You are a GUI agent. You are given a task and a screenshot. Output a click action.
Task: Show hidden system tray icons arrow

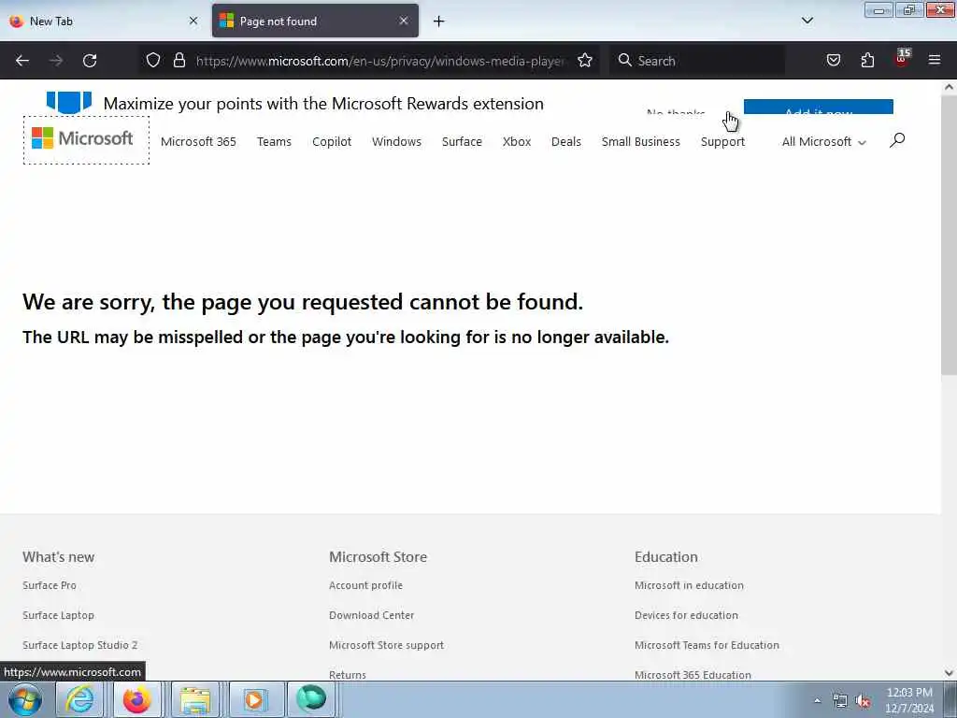pos(817,701)
